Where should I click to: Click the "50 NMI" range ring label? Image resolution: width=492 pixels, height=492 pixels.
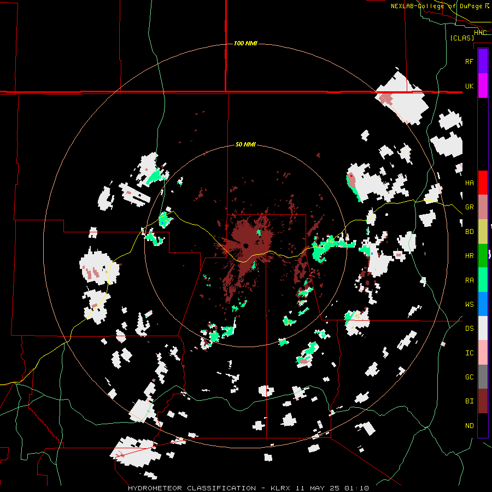click(x=245, y=144)
